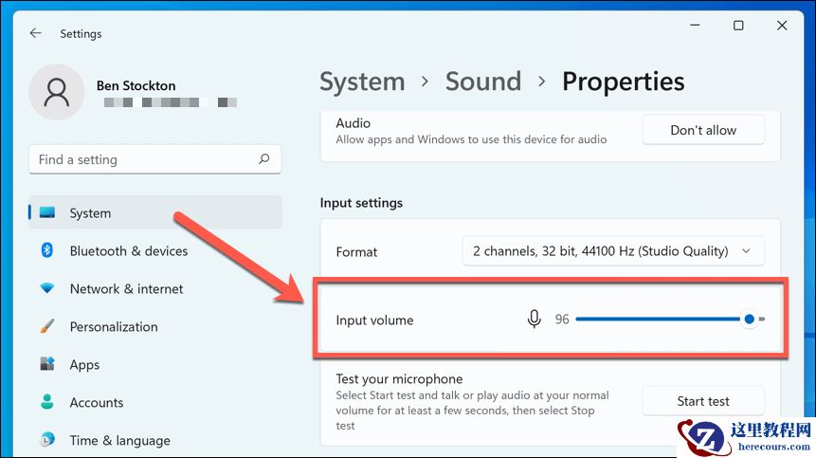The height and width of the screenshot is (458, 816).
Task: Click the Network & internet wifi icon
Action: (46, 288)
